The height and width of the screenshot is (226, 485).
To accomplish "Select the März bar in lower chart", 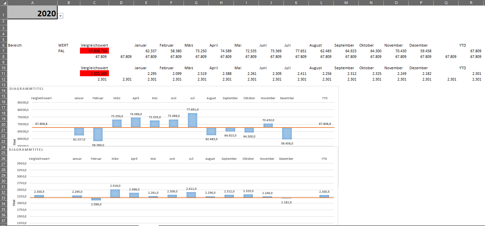I will pyautogui.click(x=115, y=194).
